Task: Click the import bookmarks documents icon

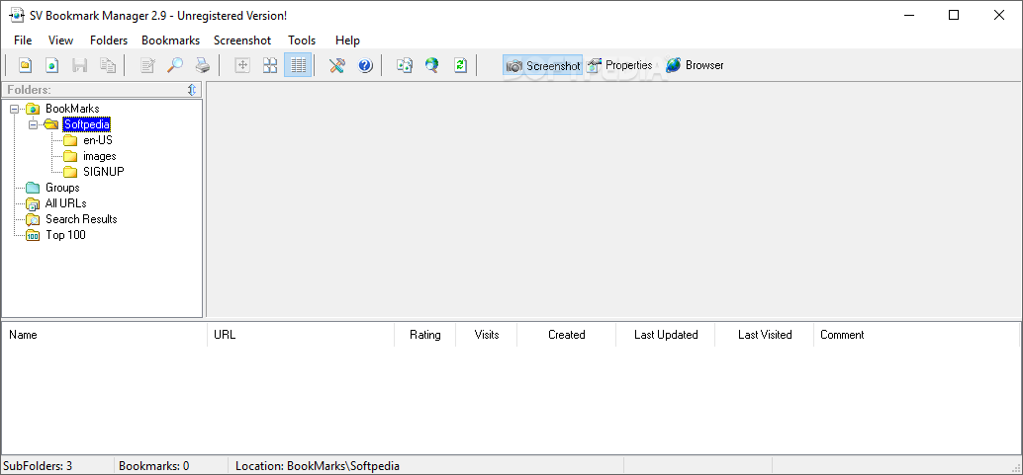Action: tap(405, 65)
